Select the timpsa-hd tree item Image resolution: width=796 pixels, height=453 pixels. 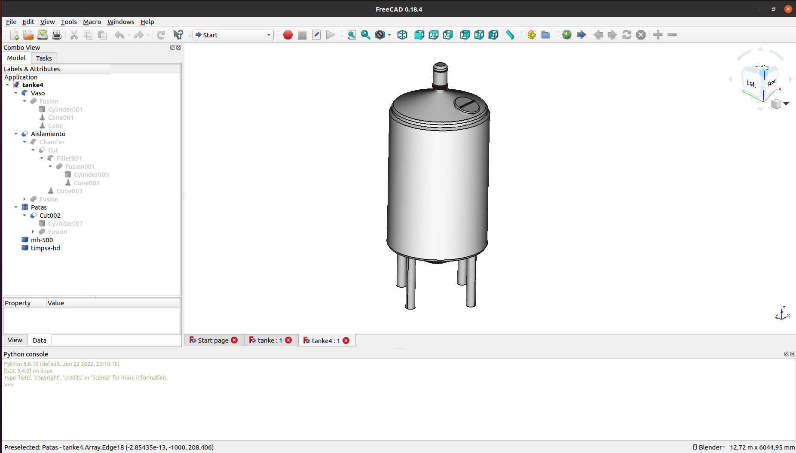point(45,248)
